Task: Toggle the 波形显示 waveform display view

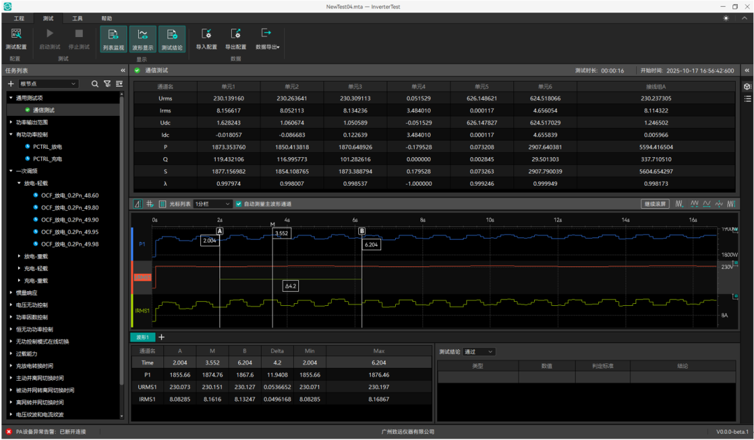Action: pyautogui.click(x=142, y=38)
